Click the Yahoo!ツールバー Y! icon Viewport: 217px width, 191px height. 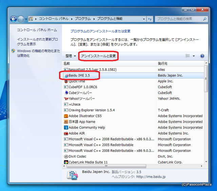(66, 99)
